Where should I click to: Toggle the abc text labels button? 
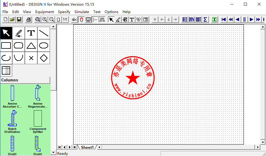[74, 20]
